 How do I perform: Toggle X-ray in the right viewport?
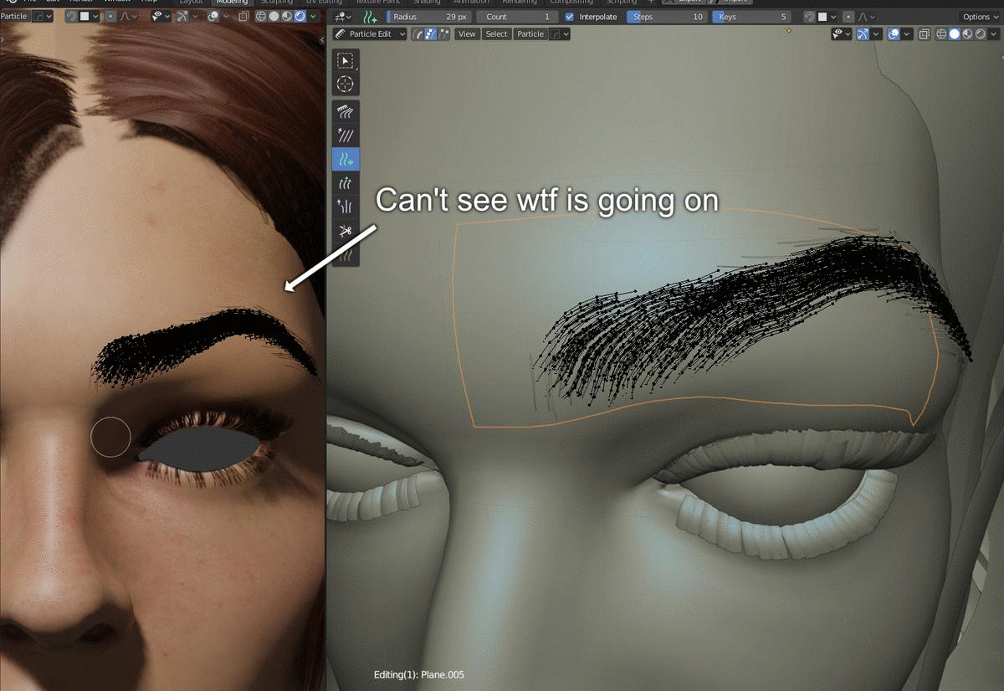click(x=924, y=34)
